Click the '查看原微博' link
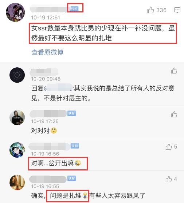This screenshot has width=184, height=203. [x=47, y=52]
